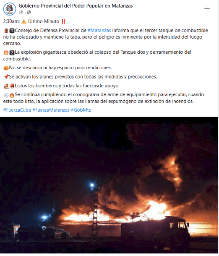Open the Gobierno Provincial del Poder Popular page name
The image size is (219, 256).
76,6
